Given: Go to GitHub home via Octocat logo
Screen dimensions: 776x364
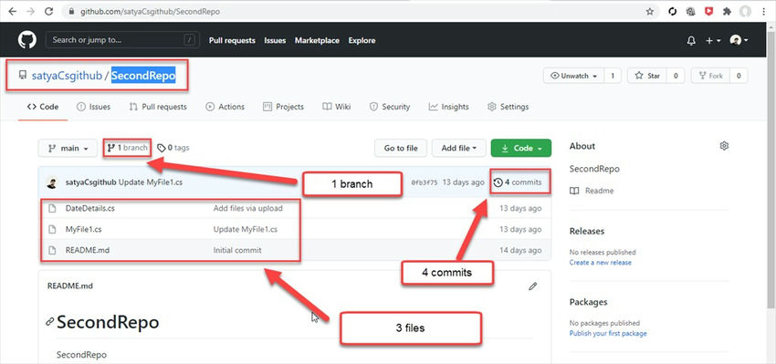Looking at the screenshot, I should pos(27,40).
